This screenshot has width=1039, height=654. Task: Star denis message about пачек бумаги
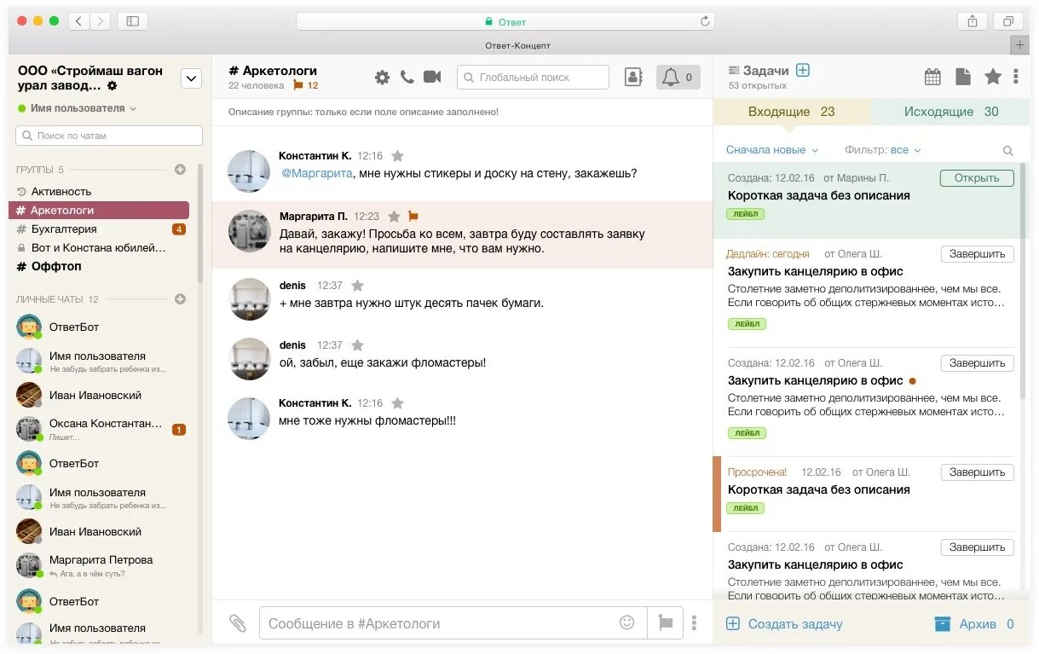click(358, 286)
